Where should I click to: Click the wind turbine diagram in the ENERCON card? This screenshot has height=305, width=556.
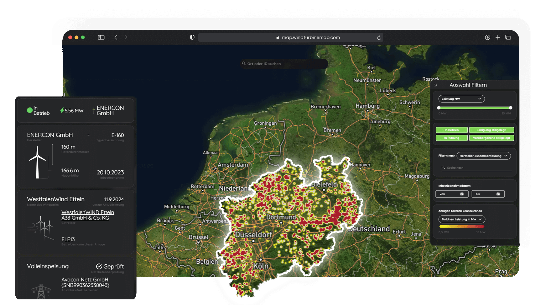pos(39,161)
